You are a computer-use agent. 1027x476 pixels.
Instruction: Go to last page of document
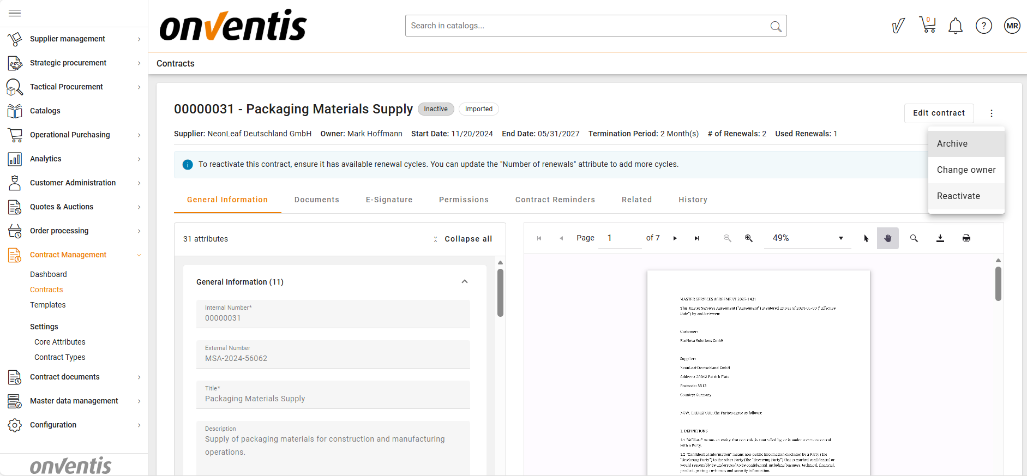[x=696, y=238]
